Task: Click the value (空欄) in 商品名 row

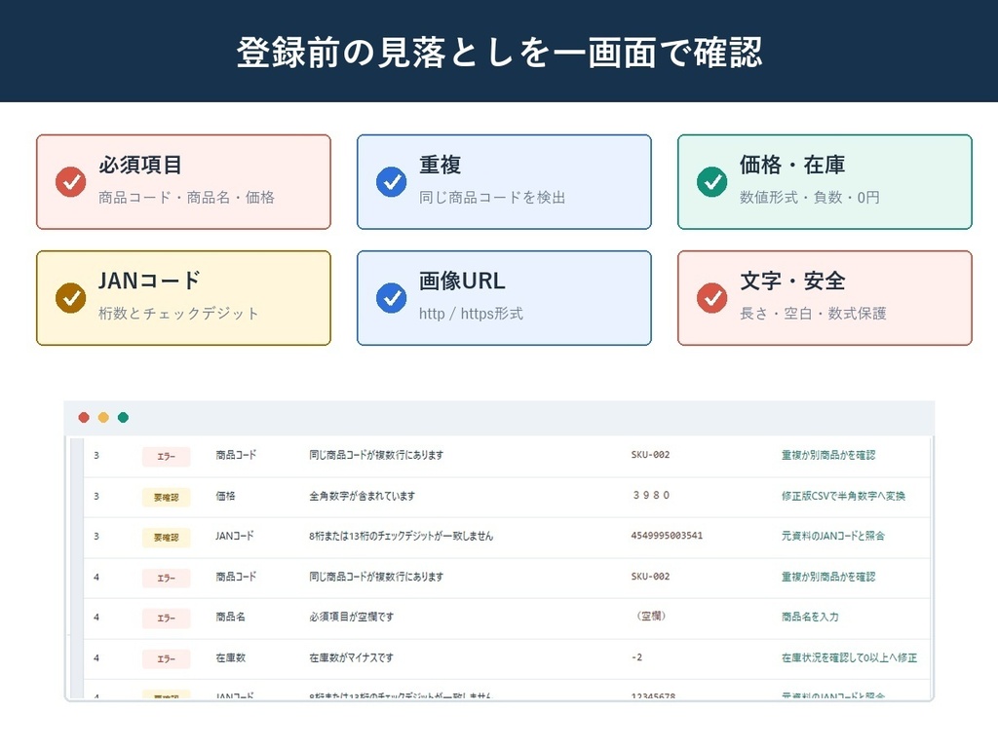Action: [650, 617]
